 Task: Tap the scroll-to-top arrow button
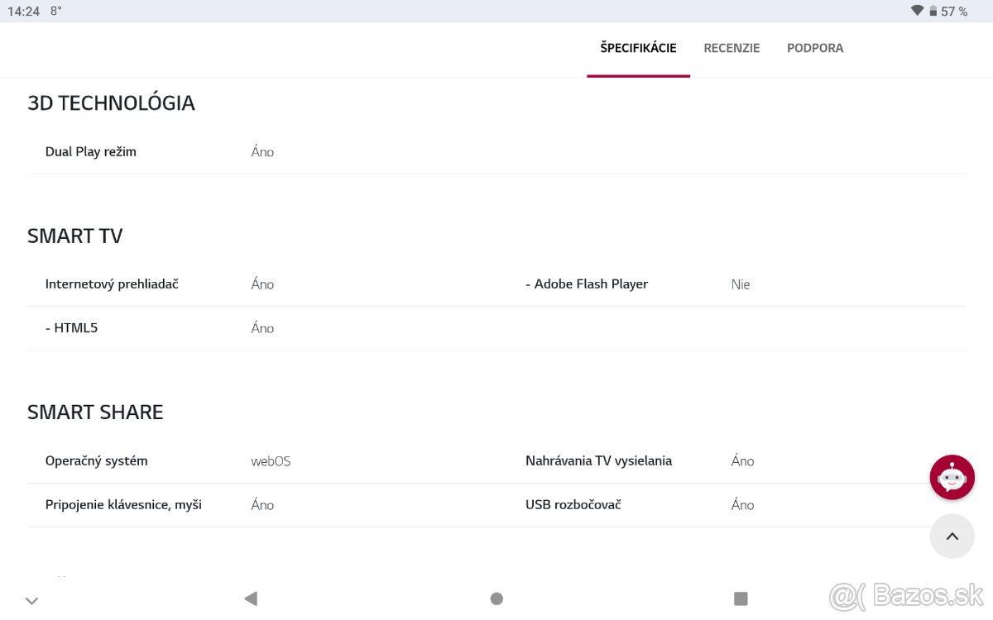point(952,537)
